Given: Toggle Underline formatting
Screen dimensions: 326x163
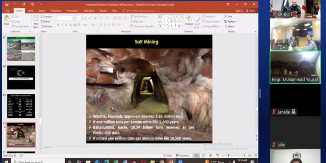Looking at the screenshot, I should (x=67, y=25).
